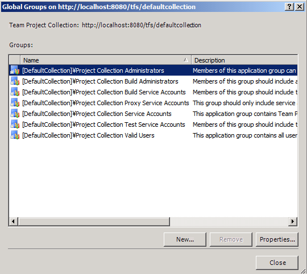Click the sort arrow in the Name header

(x=185, y=60)
